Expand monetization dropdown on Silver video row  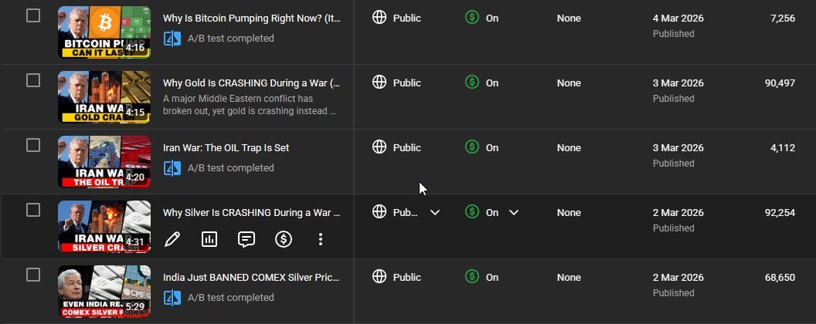(x=514, y=212)
